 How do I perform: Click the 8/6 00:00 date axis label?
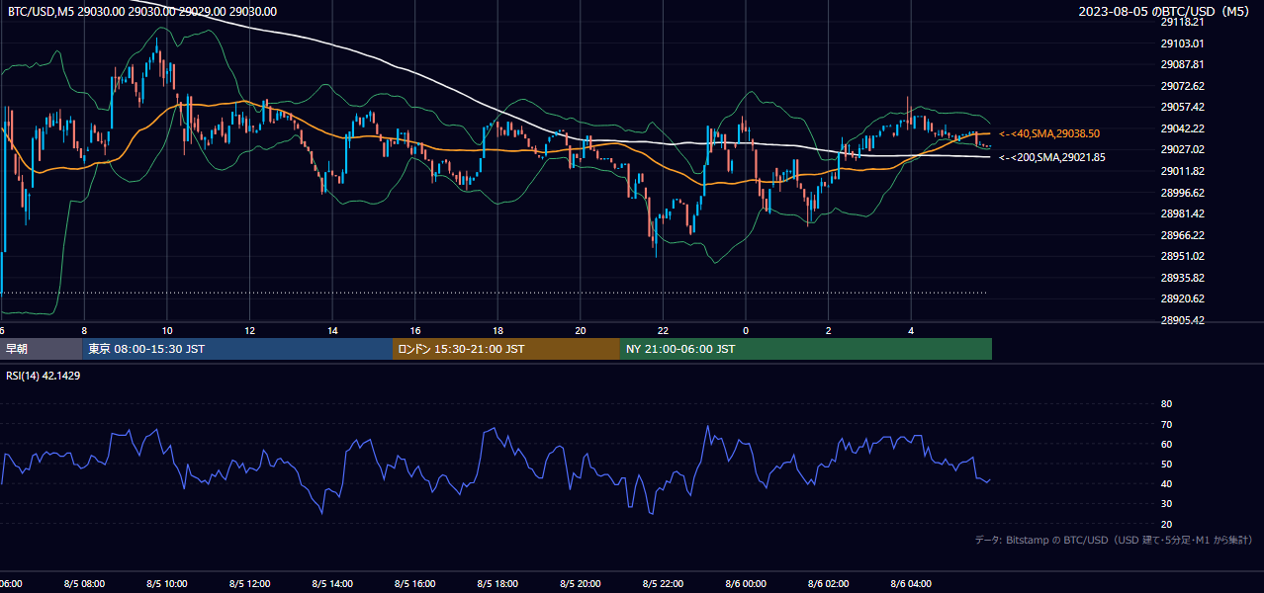[x=746, y=584]
